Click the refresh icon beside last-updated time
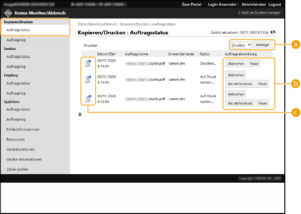Image resolution: width=301 pixels, height=214 pixels. click(x=273, y=32)
